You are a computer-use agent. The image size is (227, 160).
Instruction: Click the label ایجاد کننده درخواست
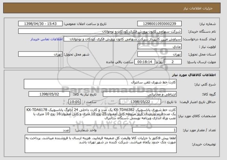pyautogui.click(x=199, y=39)
